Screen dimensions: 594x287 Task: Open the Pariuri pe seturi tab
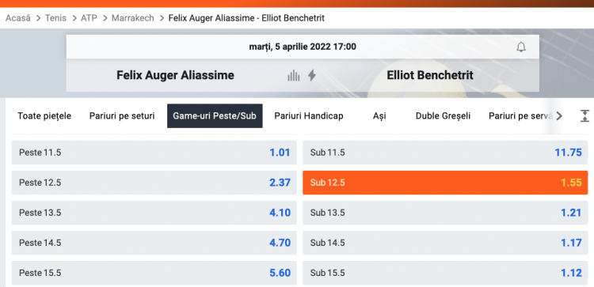[x=122, y=115]
